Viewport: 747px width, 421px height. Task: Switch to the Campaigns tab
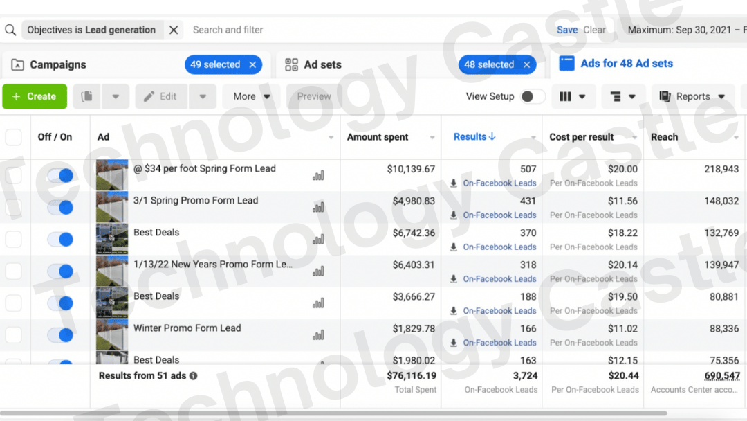tap(58, 64)
